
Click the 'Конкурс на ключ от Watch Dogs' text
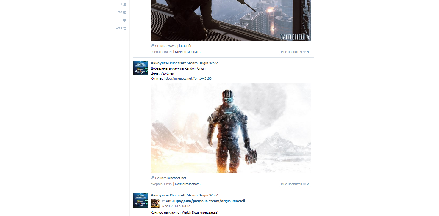[185, 212]
